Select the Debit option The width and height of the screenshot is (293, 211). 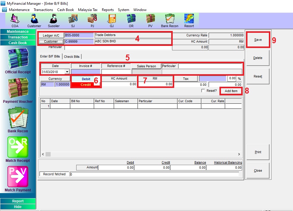click(86, 79)
